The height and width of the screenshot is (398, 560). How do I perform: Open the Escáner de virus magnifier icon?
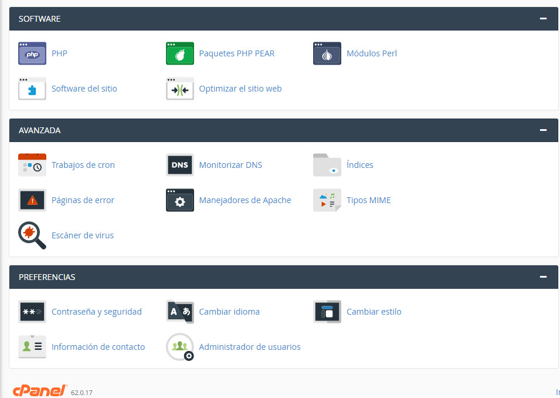pos(32,235)
